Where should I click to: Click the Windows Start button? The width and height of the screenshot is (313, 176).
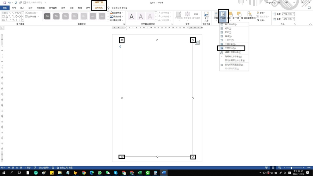pyautogui.click(x=4, y=173)
